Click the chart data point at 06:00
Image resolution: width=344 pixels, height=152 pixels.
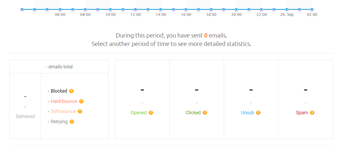(60, 10)
